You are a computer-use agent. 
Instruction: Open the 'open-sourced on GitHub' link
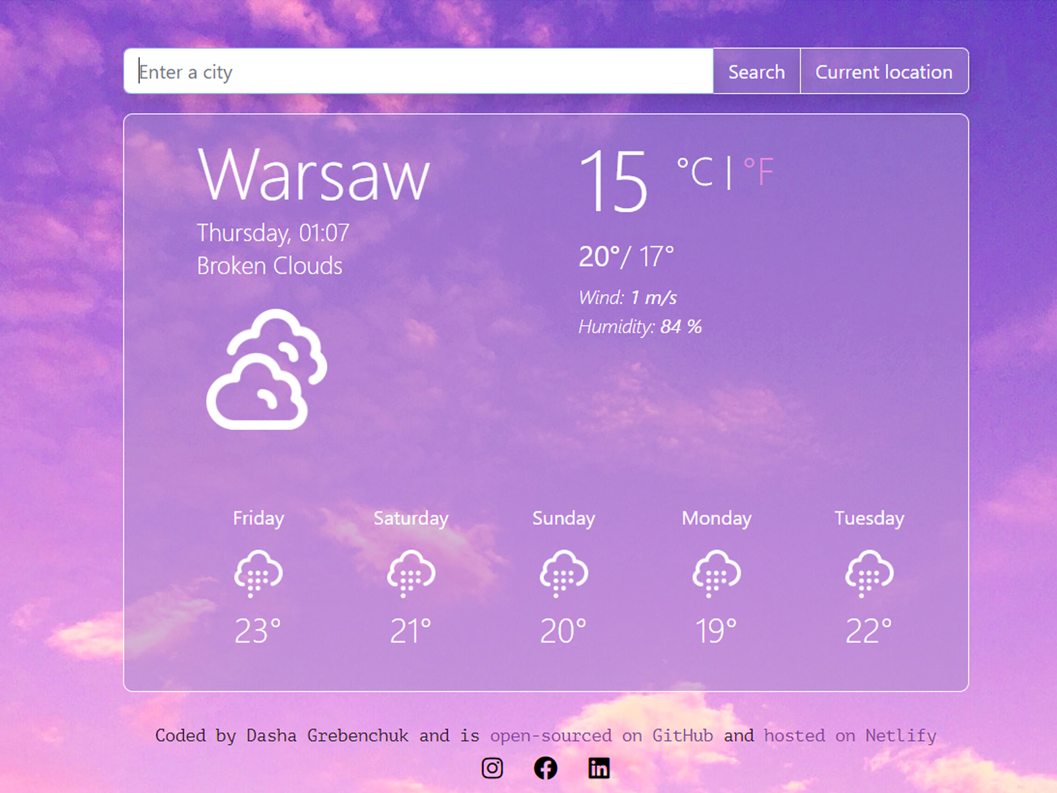coord(601,736)
